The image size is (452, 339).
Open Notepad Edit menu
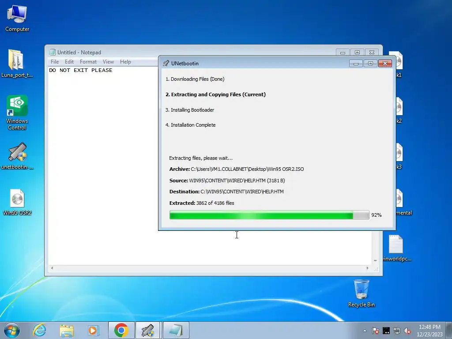69,62
